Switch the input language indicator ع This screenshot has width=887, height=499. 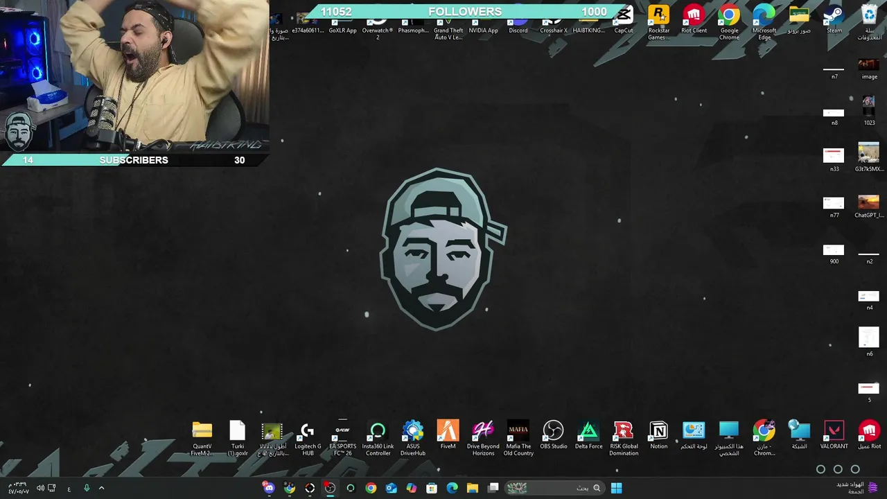(x=69, y=489)
